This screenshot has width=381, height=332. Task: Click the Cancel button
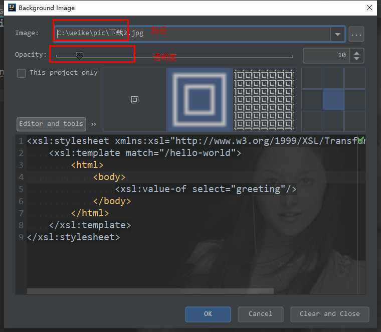tap(261, 314)
